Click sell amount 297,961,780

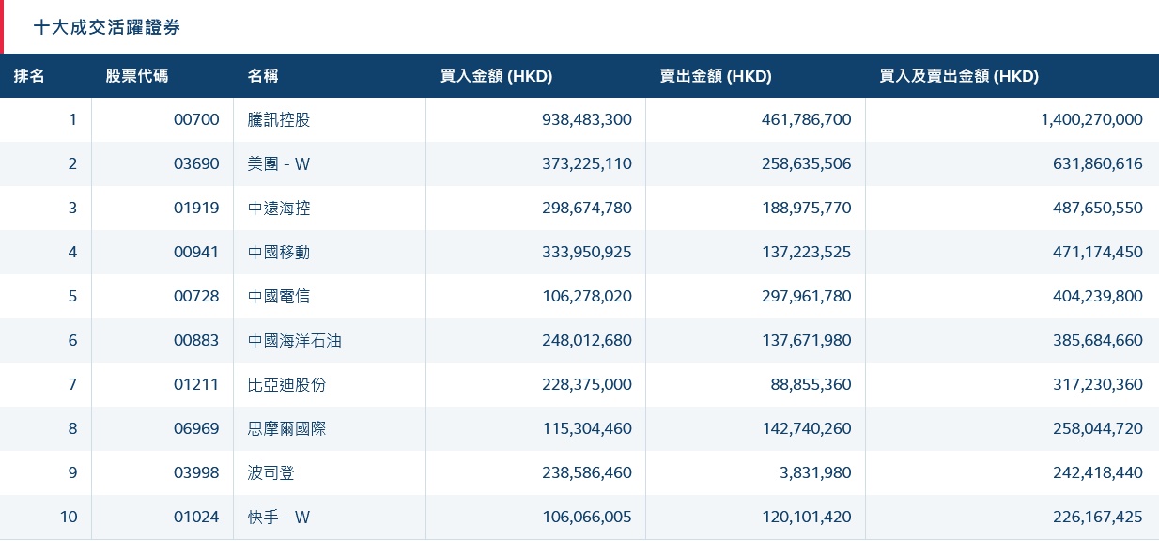(807, 296)
